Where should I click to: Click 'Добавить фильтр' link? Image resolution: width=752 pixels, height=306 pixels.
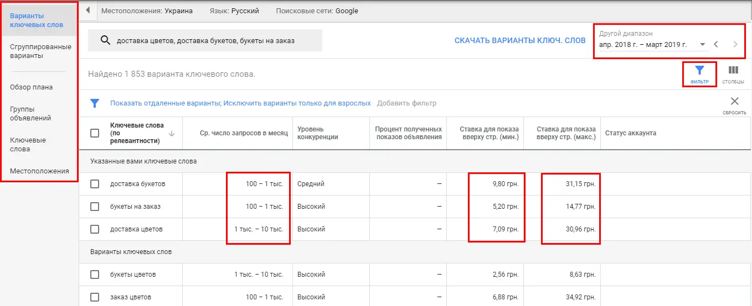(406, 103)
